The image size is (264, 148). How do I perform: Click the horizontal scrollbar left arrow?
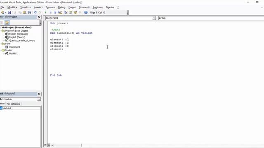(52, 145)
